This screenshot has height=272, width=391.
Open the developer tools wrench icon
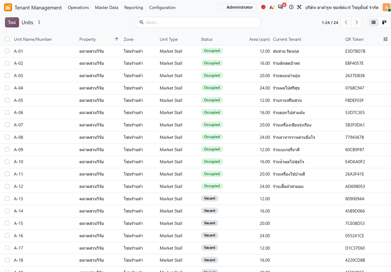[x=299, y=7]
